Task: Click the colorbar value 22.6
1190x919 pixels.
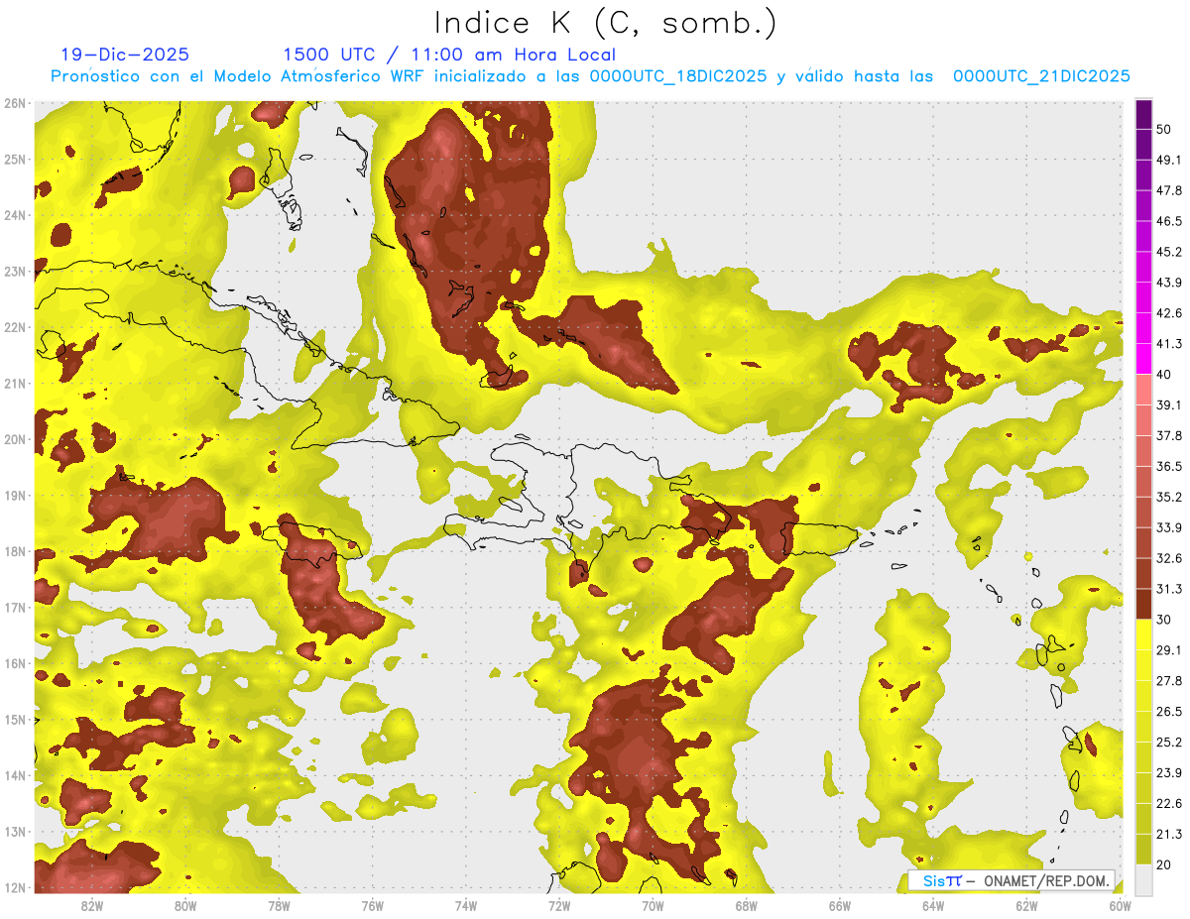Action: [1168, 804]
